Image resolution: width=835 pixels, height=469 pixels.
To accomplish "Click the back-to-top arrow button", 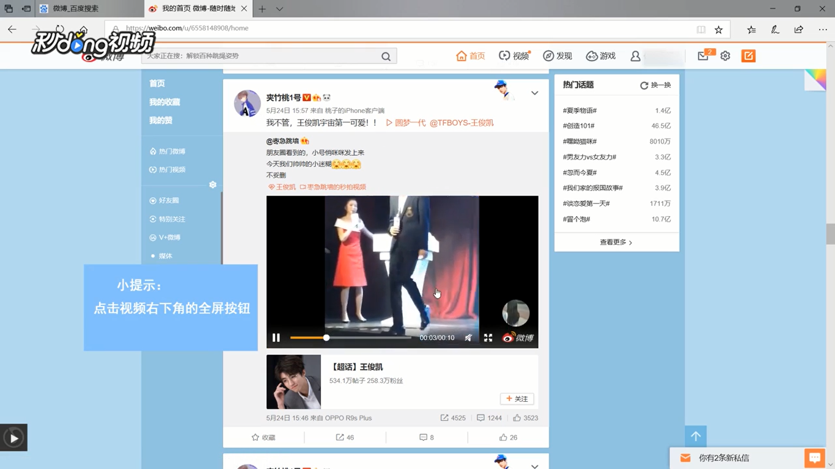I will pos(696,436).
